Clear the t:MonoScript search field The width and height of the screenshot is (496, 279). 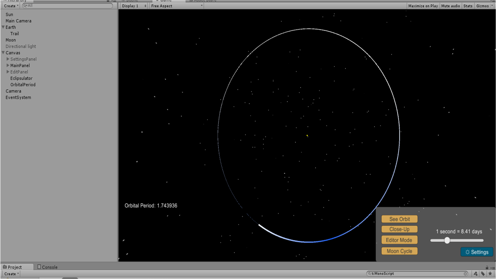465,274
